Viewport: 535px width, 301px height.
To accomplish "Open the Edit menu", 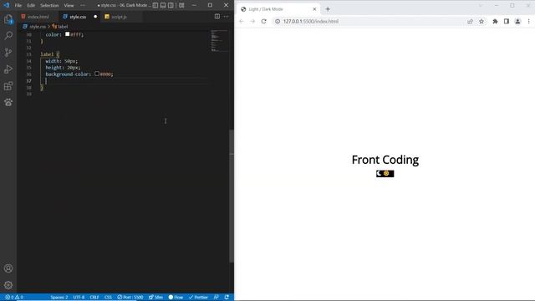I will (x=31, y=6).
